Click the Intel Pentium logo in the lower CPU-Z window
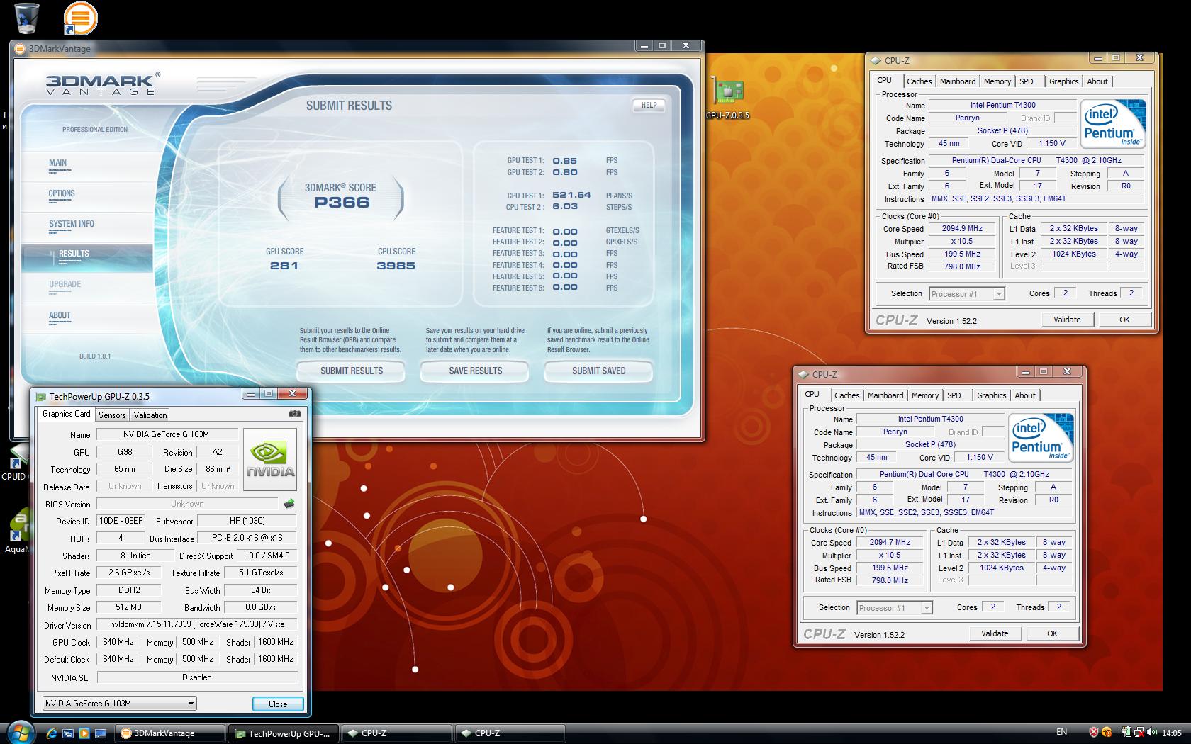This screenshot has width=1191, height=744. click(1040, 437)
